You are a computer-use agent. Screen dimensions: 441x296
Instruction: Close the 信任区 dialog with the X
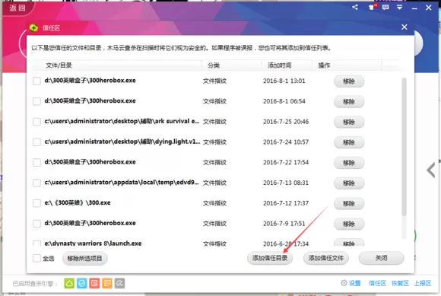[405, 27]
